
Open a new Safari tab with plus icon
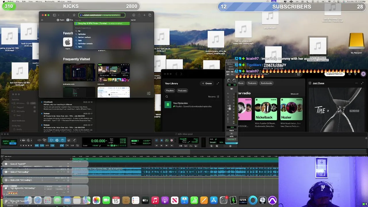(144, 15)
